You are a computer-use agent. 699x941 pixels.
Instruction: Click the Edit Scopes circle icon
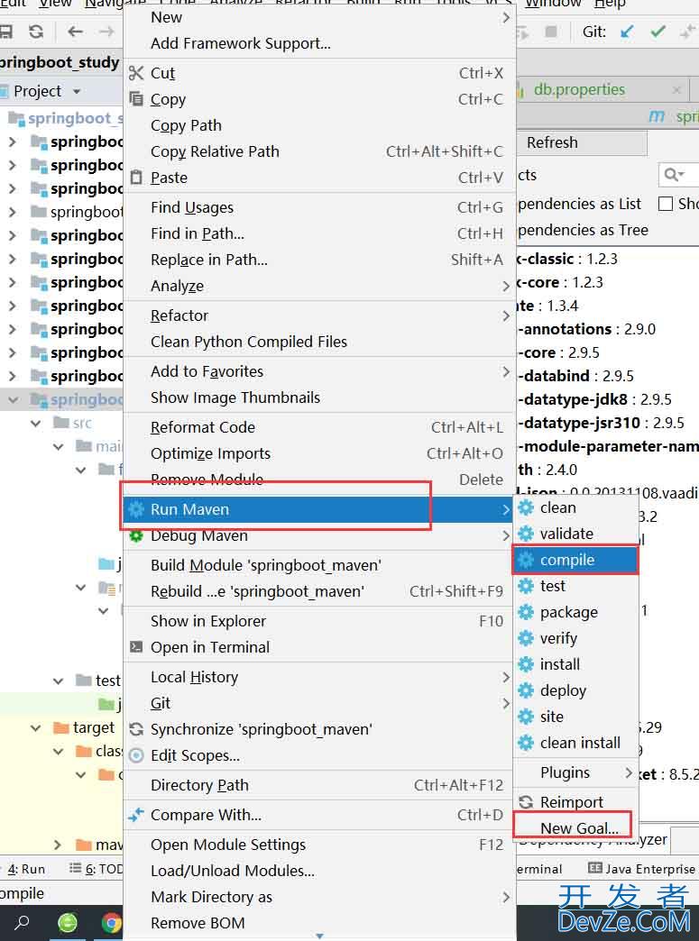[136, 755]
